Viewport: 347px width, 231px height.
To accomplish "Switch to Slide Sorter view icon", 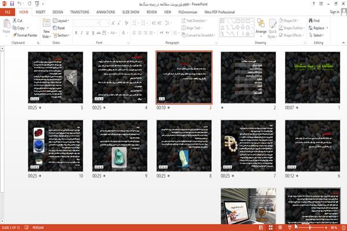I will (x=271, y=228).
